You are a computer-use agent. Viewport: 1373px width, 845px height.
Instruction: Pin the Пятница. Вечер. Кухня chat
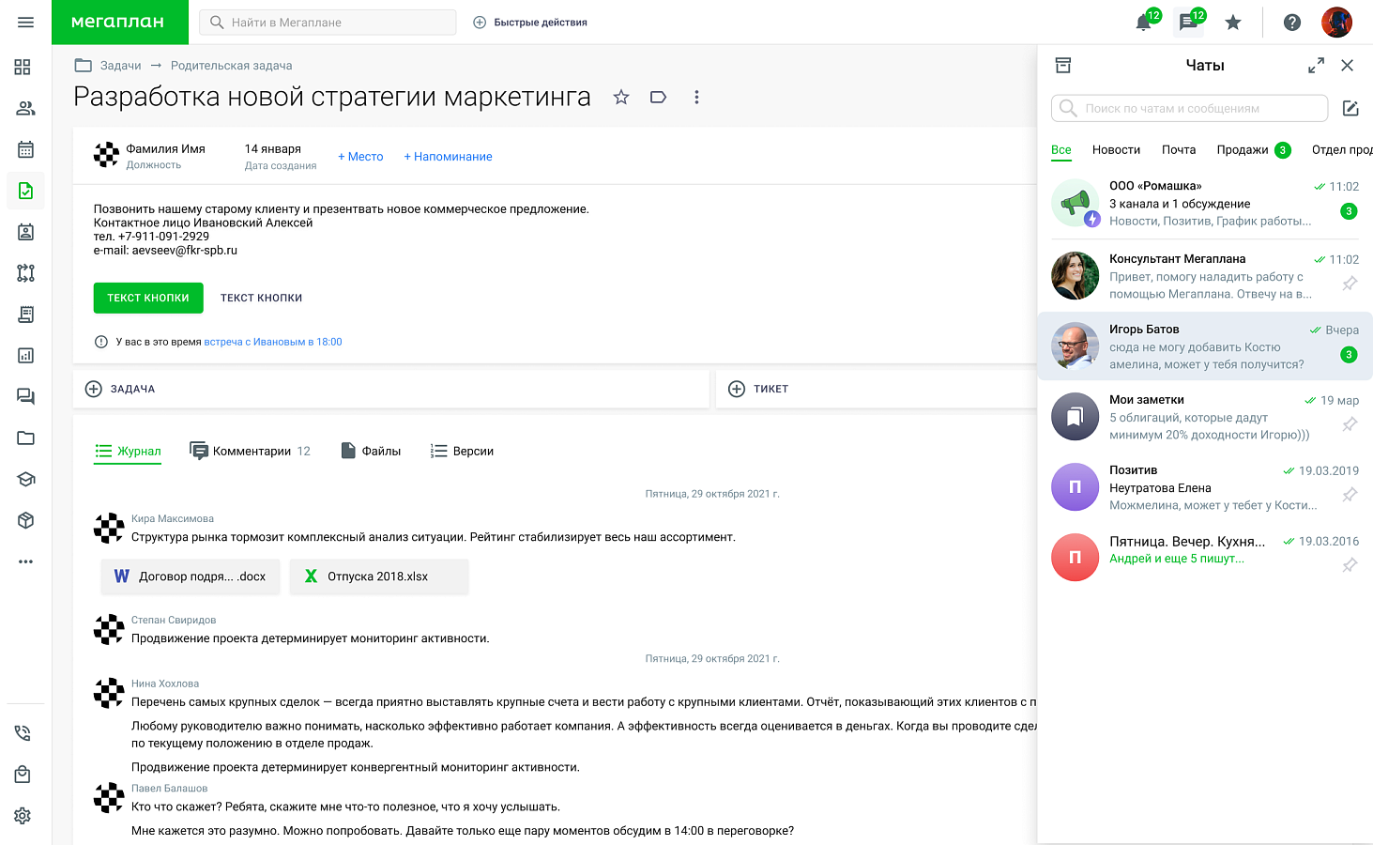(x=1350, y=565)
